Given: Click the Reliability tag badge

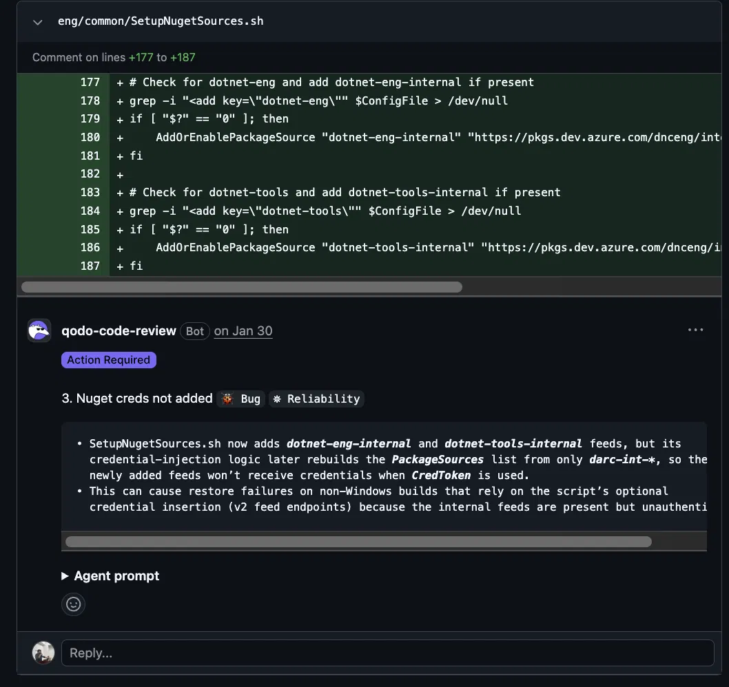Looking at the screenshot, I should coord(317,399).
